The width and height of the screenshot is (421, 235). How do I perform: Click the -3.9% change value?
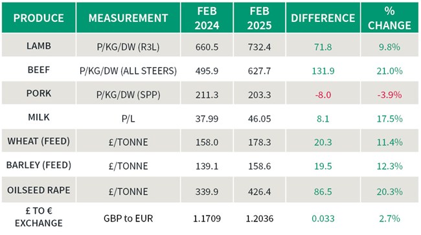pyautogui.click(x=389, y=95)
